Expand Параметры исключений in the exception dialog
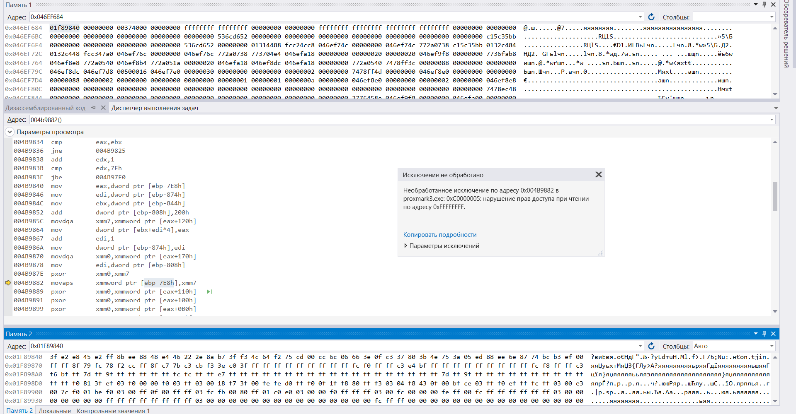Viewport: 796px width, 414px height. 406,246
